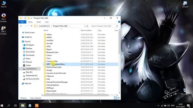Select This PC in navigation pane

point(27,41)
